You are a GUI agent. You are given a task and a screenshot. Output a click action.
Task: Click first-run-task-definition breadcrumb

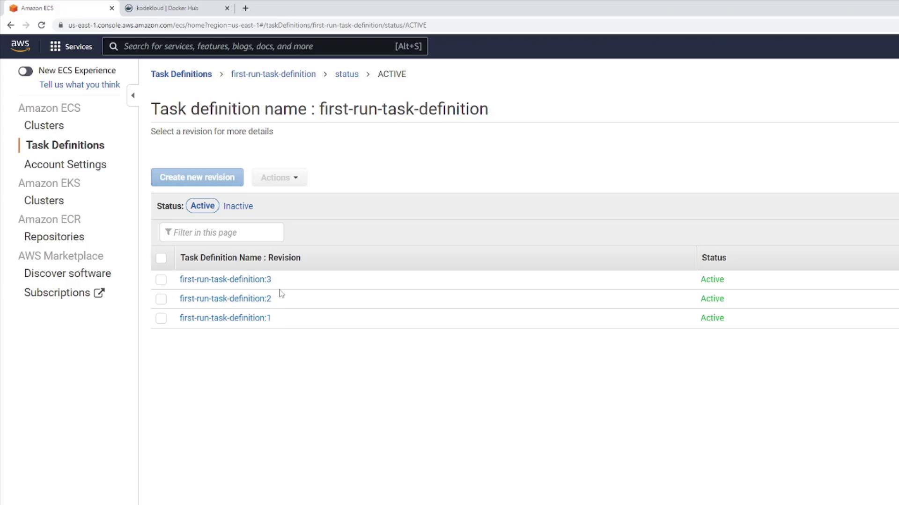pyautogui.click(x=273, y=74)
